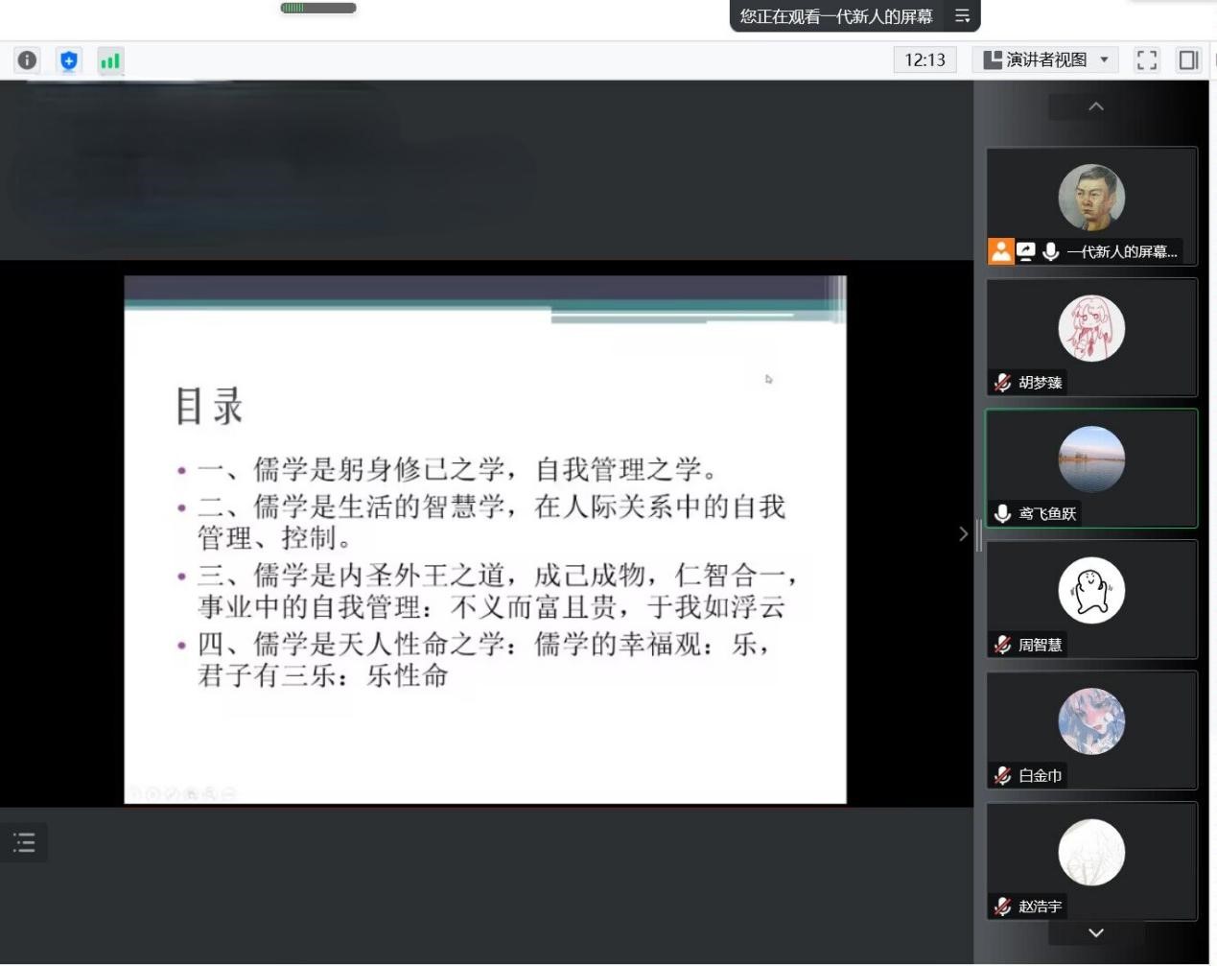Select the 白金巾 participant thumbnail
This screenshot has width=1217, height=966.
1091,729
